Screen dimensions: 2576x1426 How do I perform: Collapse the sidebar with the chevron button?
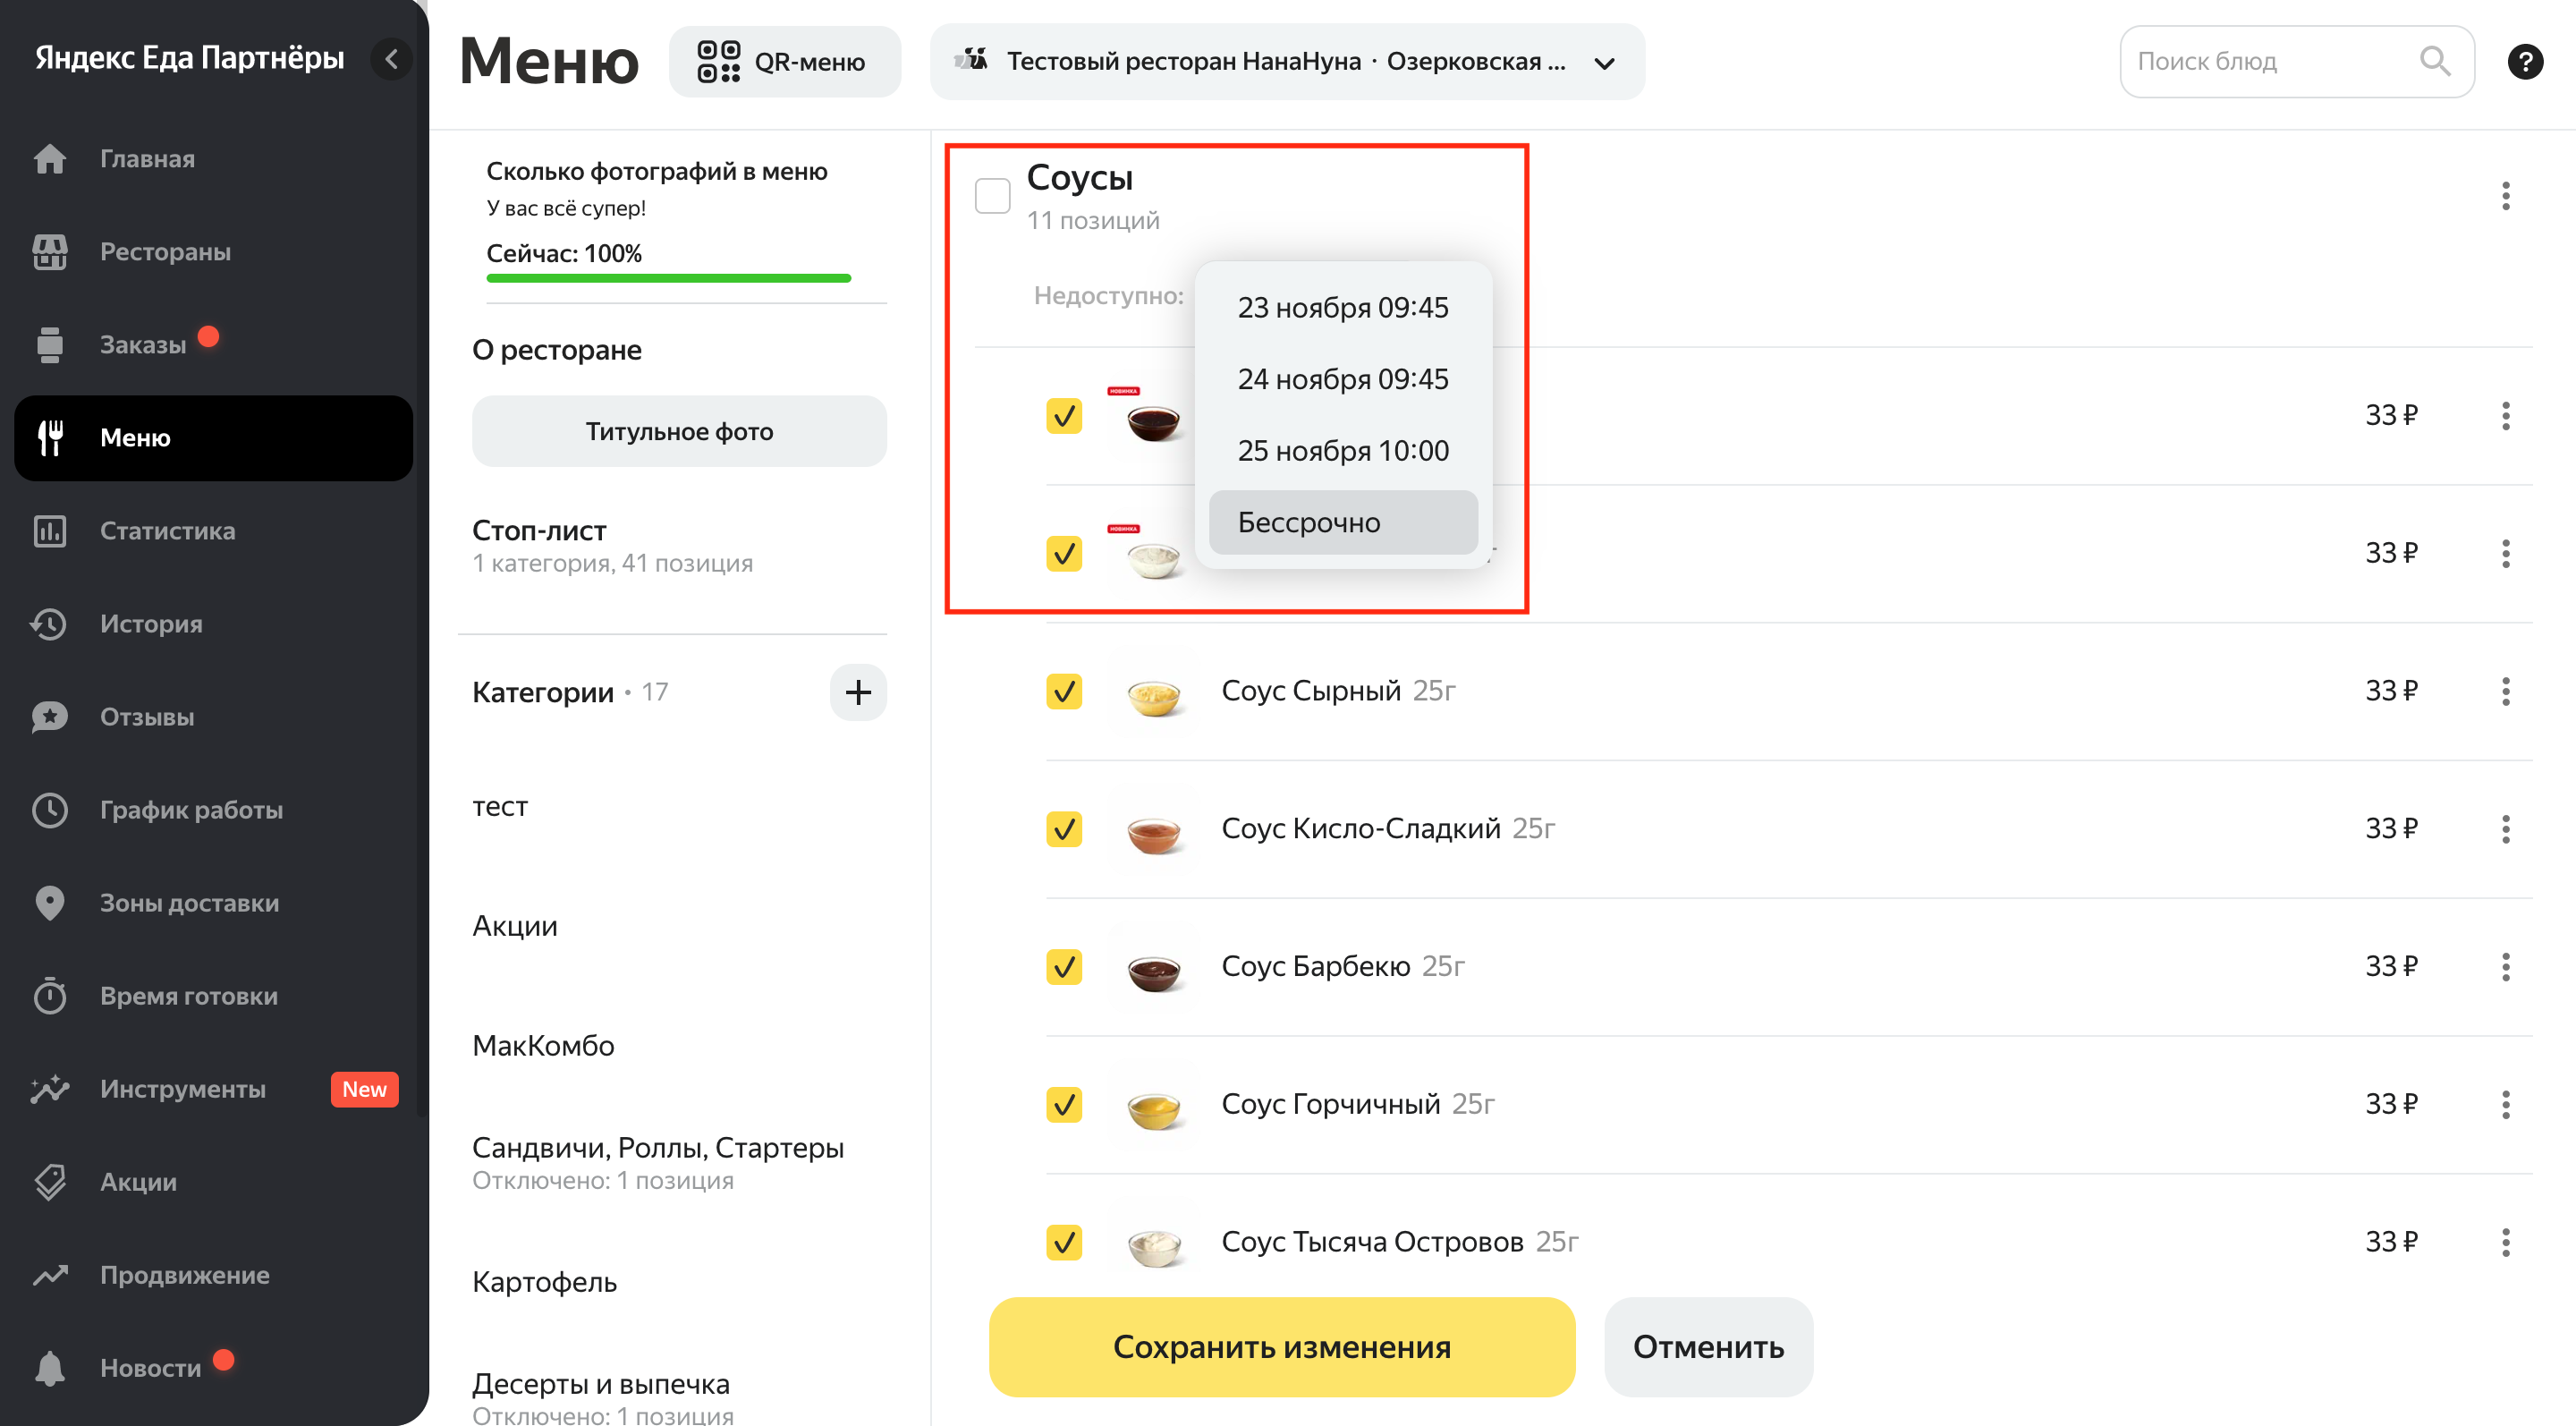[391, 59]
